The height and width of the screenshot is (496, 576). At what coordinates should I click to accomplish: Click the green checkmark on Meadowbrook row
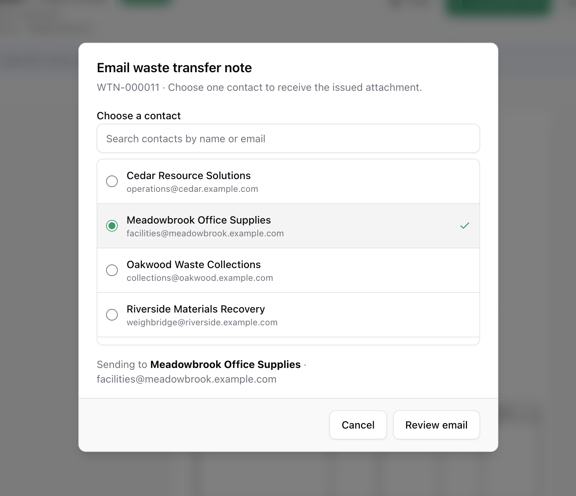point(465,226)
